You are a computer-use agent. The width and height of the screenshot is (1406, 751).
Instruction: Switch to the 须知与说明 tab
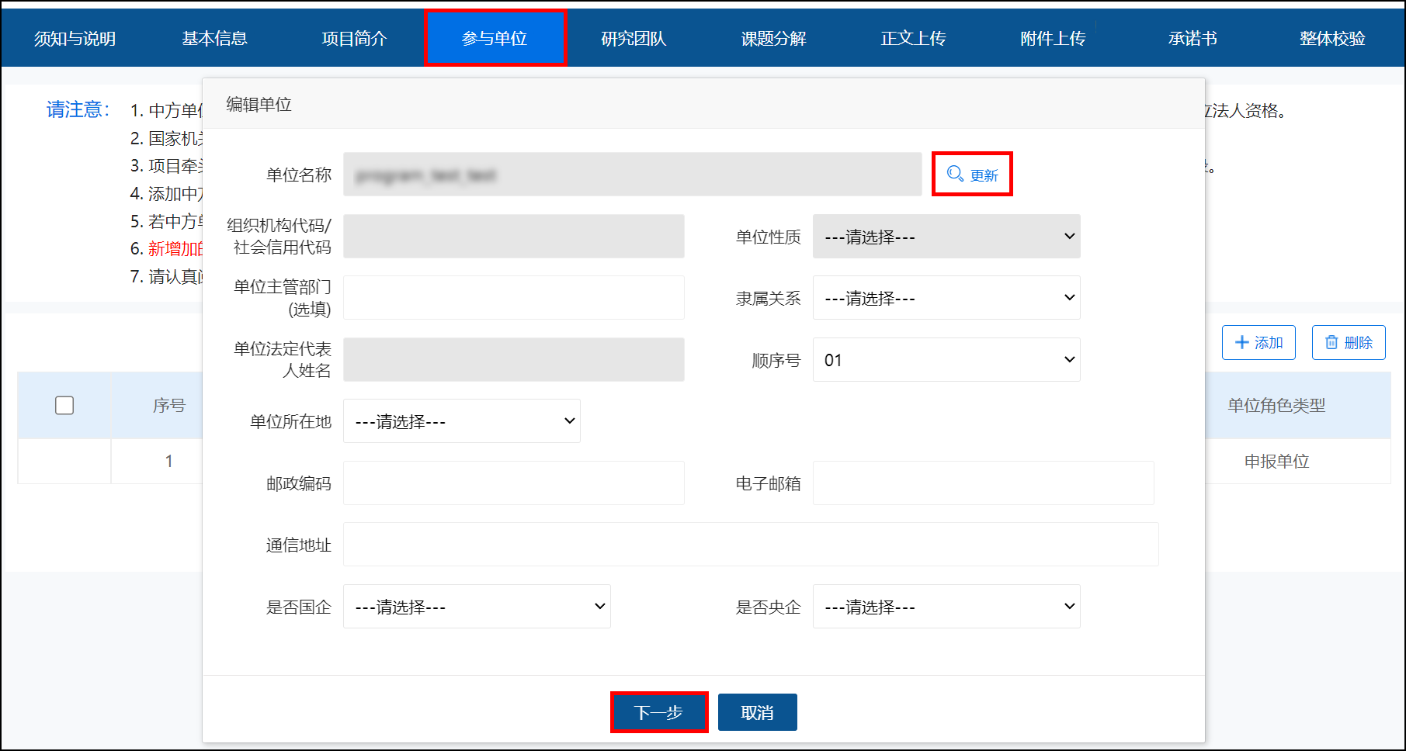tap(74, 37)
